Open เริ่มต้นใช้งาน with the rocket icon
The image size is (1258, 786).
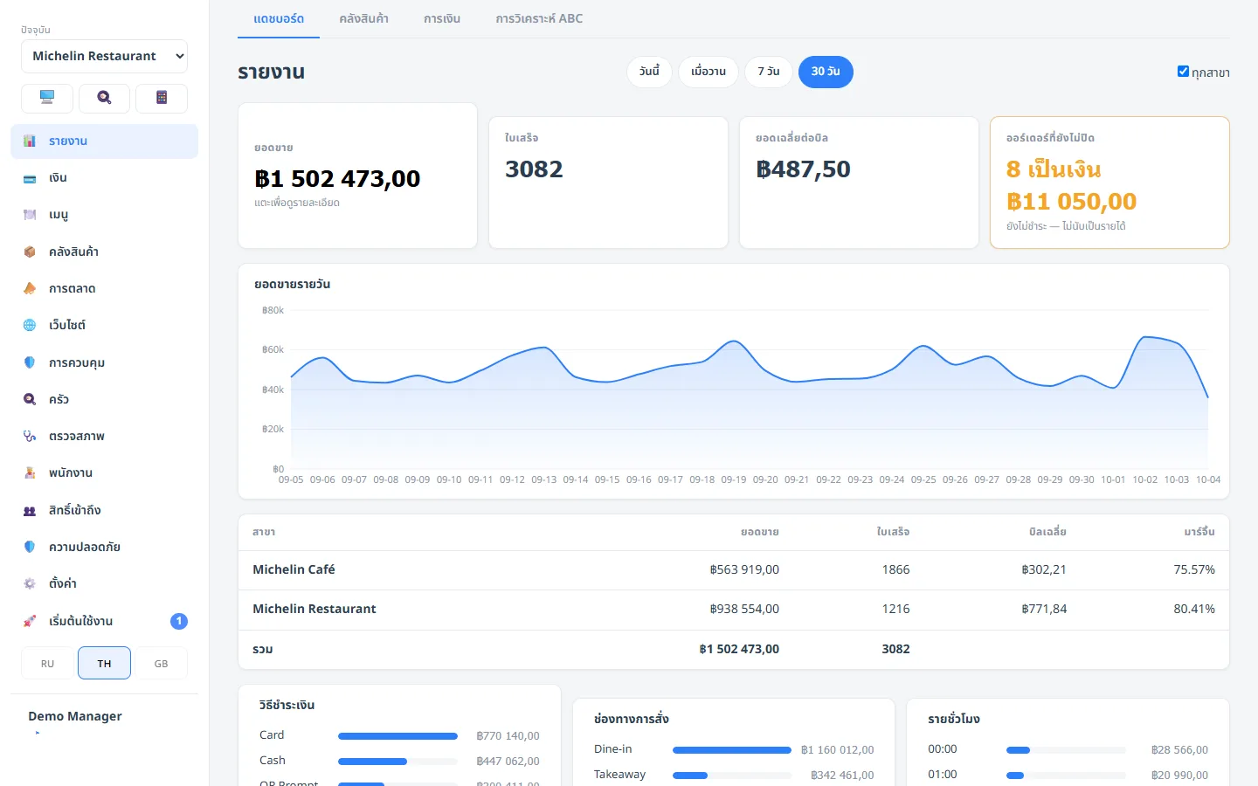(x=104, y=621)
